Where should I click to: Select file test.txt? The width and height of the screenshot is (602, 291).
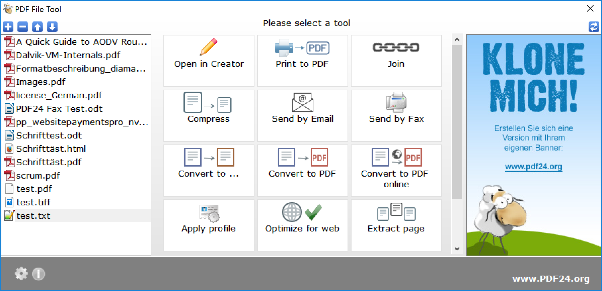[33, 216]
